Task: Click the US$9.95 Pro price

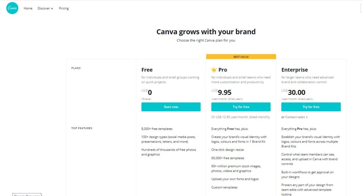Action: coord(221,92)
